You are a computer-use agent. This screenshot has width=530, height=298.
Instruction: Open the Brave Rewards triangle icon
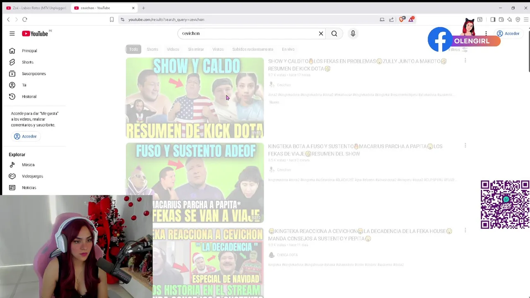411,19
